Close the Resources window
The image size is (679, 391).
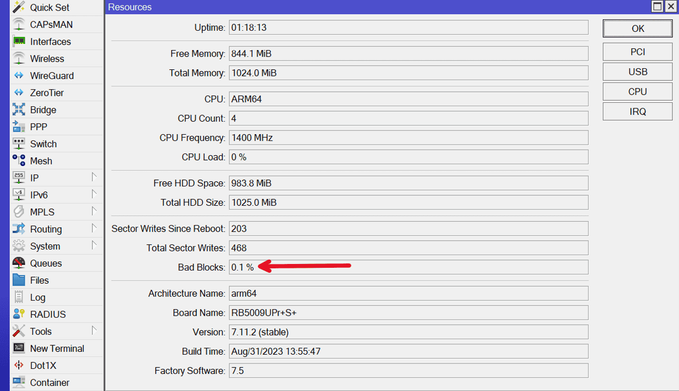pyautogui.click(x=671, y=7)
